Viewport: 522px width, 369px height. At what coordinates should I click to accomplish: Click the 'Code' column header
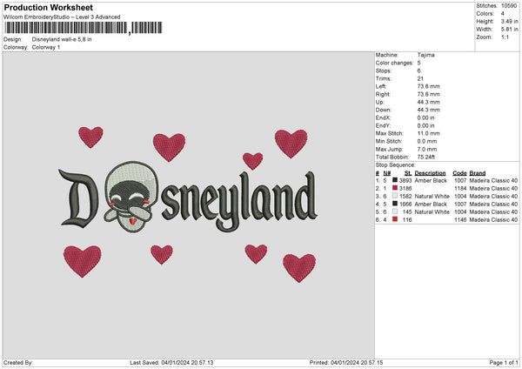[x=459, y=173]
